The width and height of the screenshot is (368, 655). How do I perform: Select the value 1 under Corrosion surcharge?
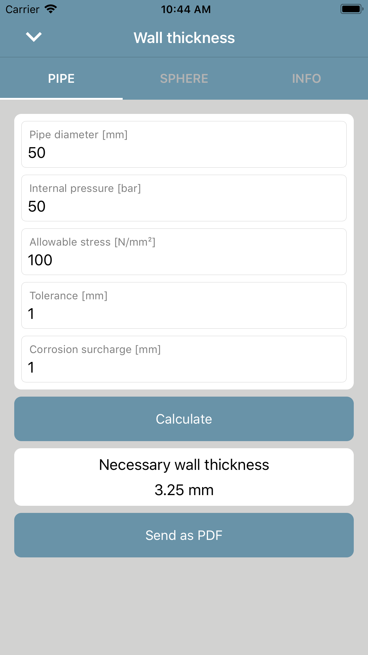pyautogui.click(x=31, y=368)
